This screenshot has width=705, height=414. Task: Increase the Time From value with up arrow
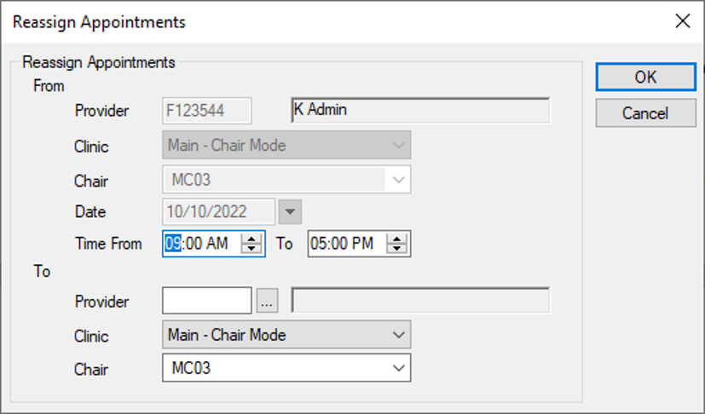(x=251, y=239)
